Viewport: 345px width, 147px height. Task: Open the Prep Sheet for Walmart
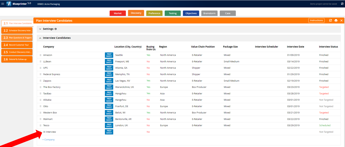(109, 119)
